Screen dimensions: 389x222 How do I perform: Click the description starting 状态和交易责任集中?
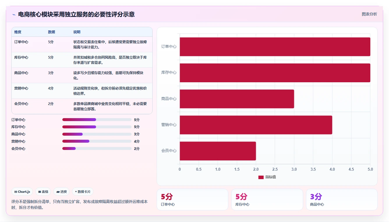tap(110, 44)
